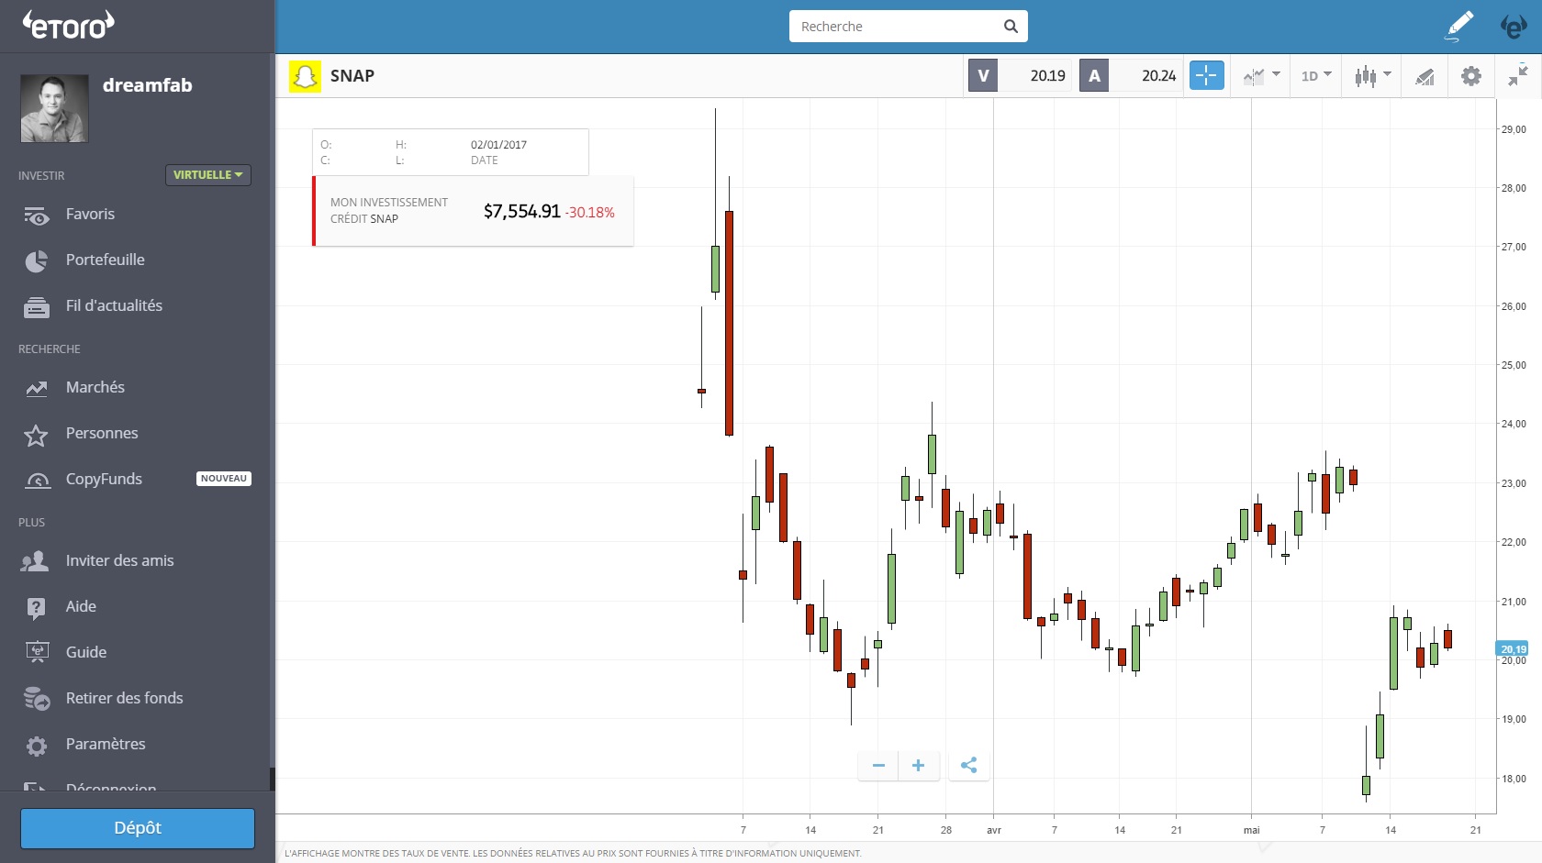Click the blue Dépôt button
1542x863 pixels.
138,828
